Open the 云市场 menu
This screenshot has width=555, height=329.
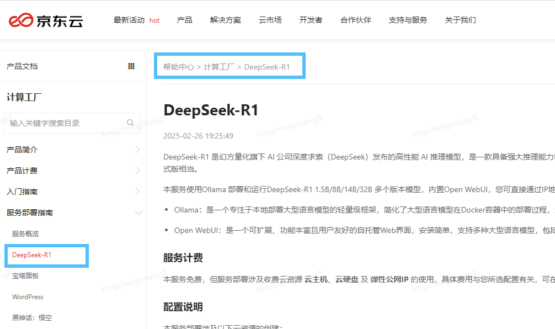coord(270,20)
